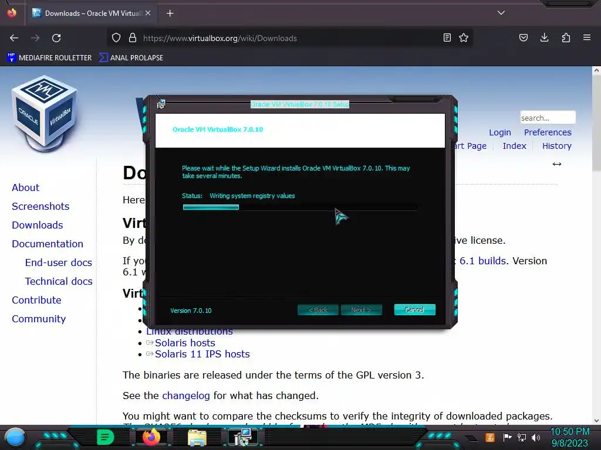
Task: Select the Downloads – Oracle VM VirtualBox tab
Action: point(91,13)
